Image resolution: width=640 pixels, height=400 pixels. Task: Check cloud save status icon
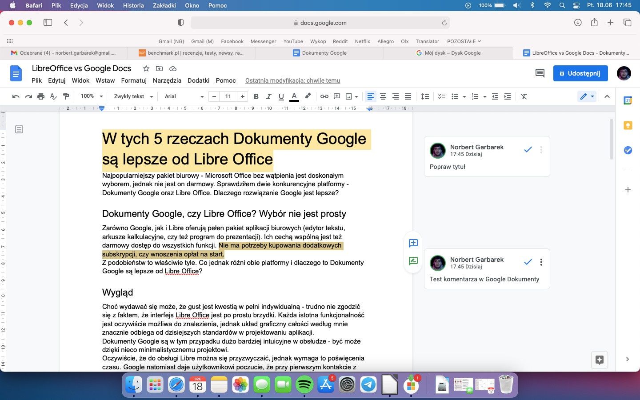(x=173, y=68)
